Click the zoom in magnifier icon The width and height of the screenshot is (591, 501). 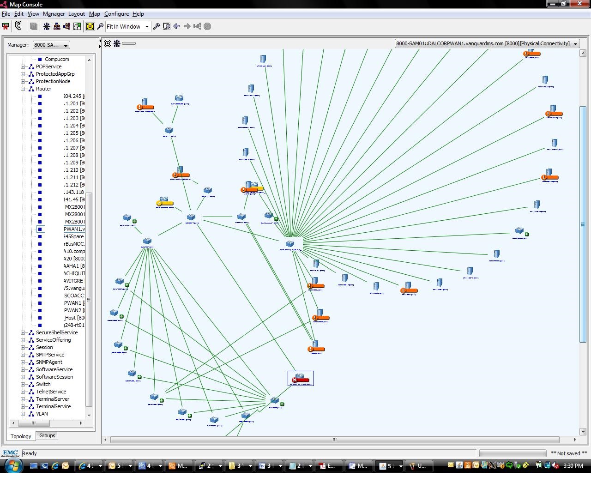click(157, 26)
